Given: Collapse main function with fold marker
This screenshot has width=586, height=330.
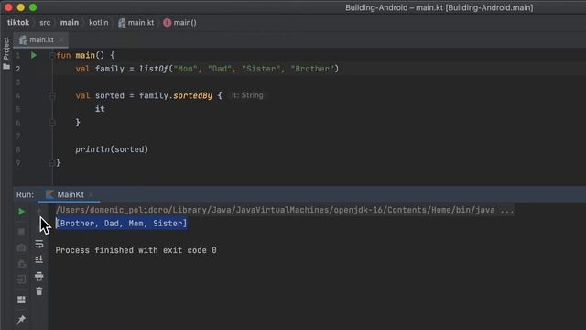Looking at the screenshot, I should click(52, 55).
